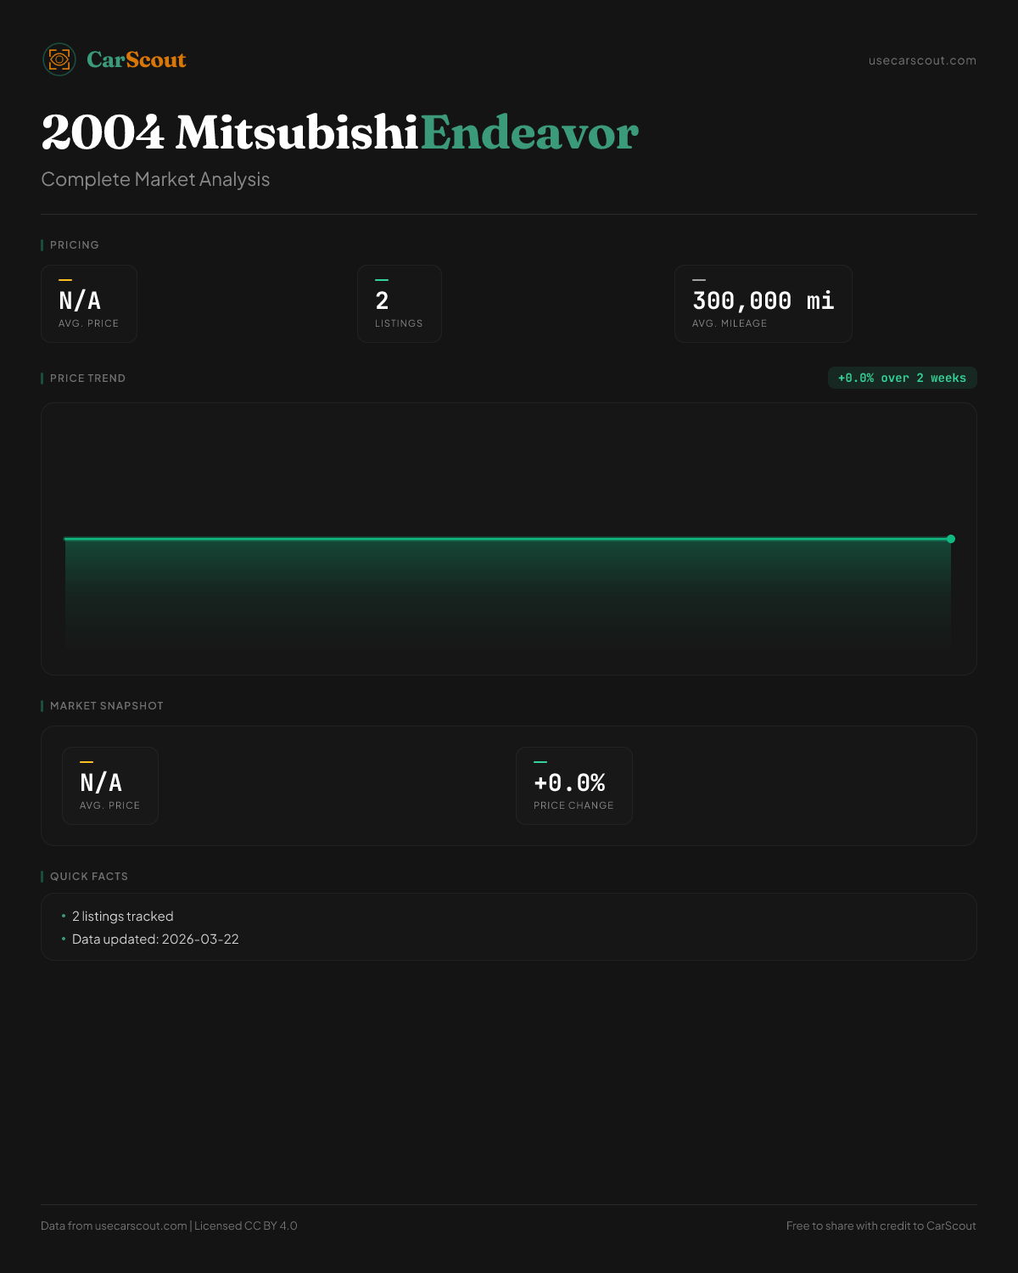Click the +0.0% over 2 weeks badge
The image size is (1018, 1273).
pyautogui.click(x=902, y=379)
